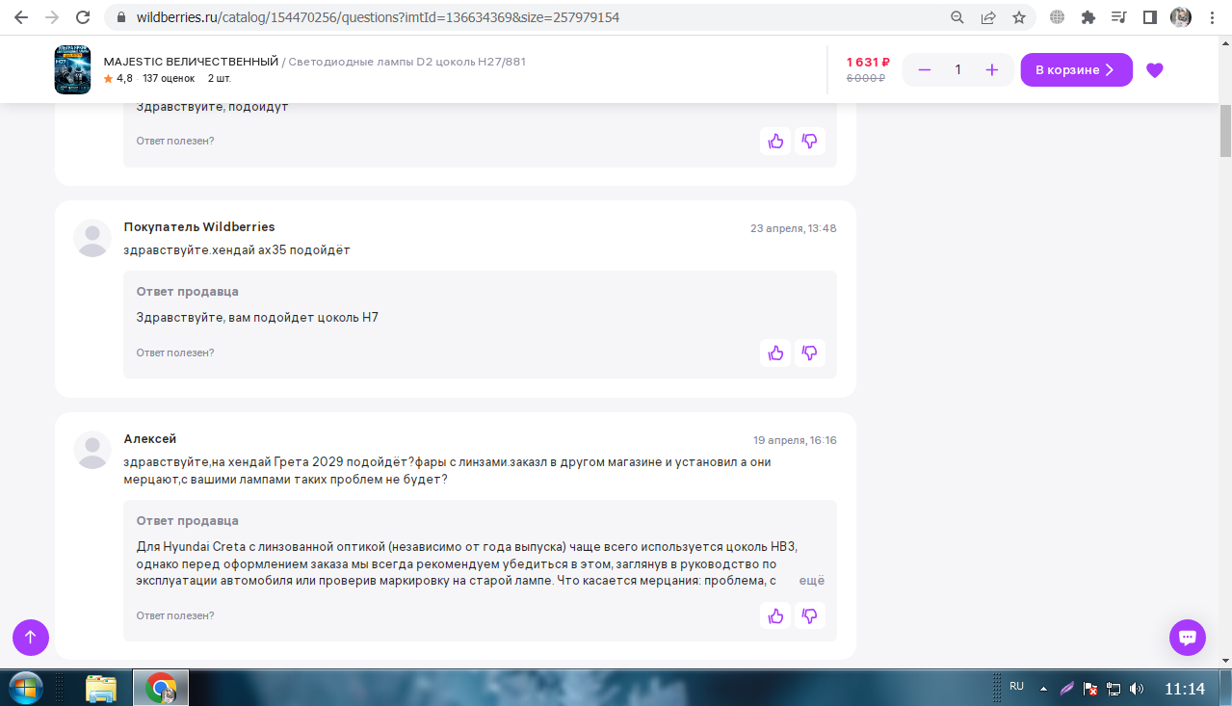The image size is (1232, 706).
Task: Open MAJESTIC ВЕЛИЧЕСТВЕННЫЙ product title
Action: click(191, 62)
